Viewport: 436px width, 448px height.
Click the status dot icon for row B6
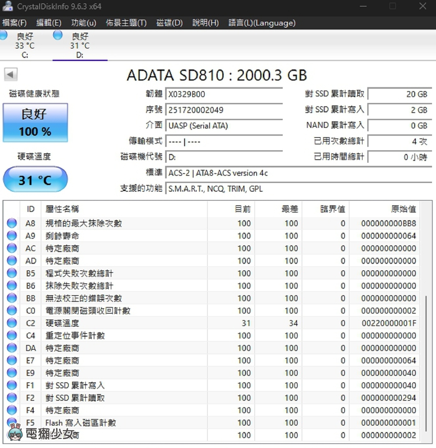point(12,285)
